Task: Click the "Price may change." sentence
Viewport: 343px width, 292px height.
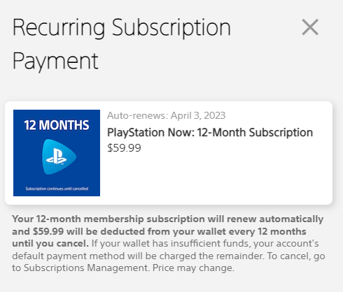Action: click(193, 268)
